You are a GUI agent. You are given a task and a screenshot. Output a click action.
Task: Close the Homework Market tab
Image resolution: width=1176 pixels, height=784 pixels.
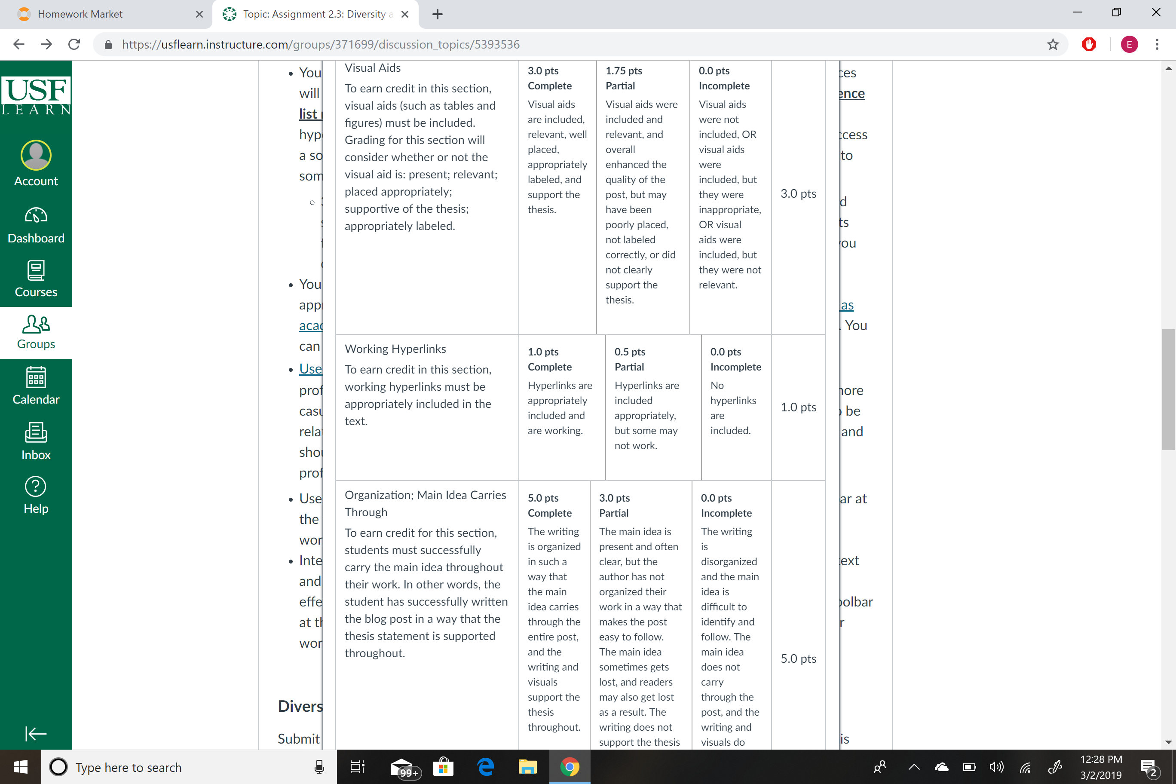click(x=199, y=14)
